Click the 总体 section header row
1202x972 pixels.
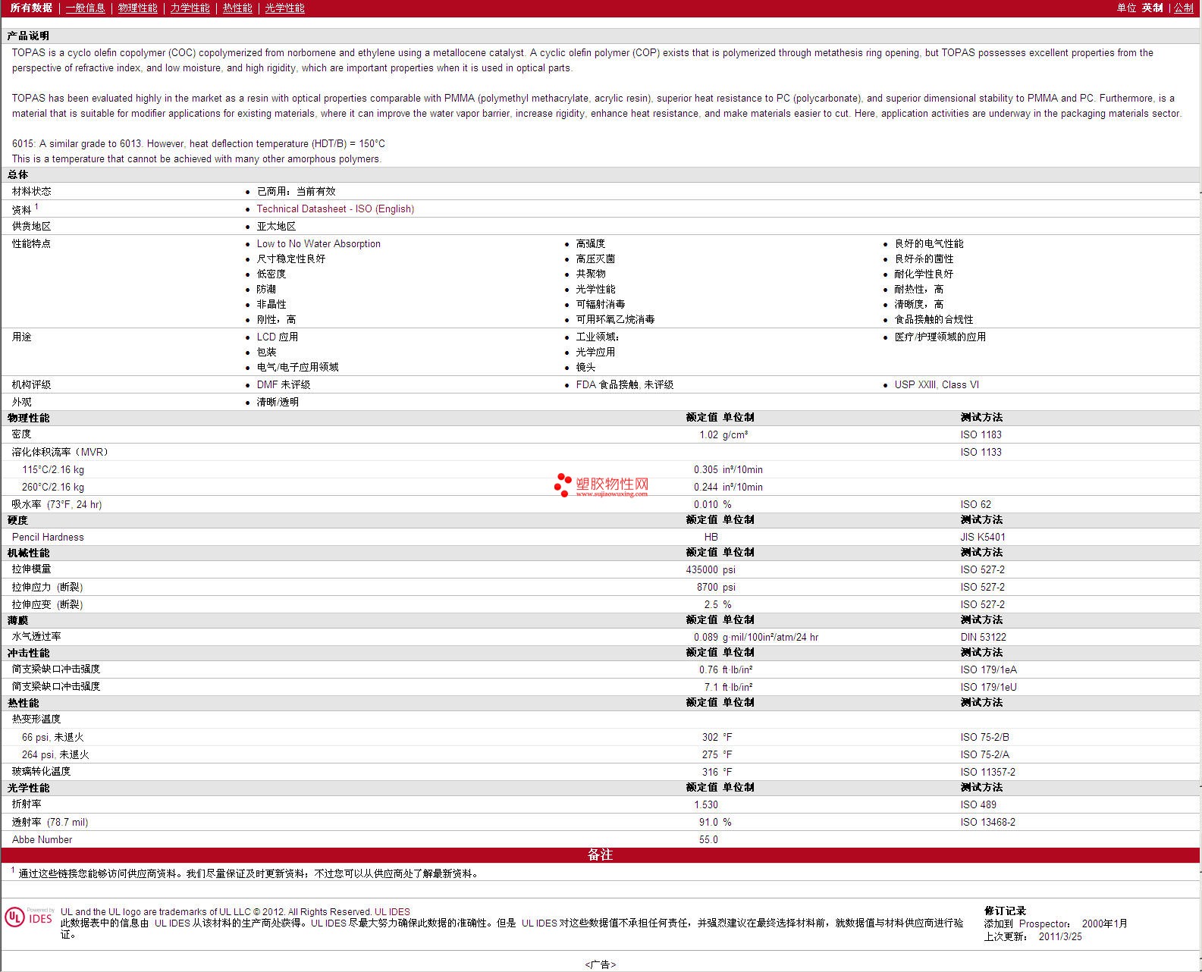(x=18, y=174)
